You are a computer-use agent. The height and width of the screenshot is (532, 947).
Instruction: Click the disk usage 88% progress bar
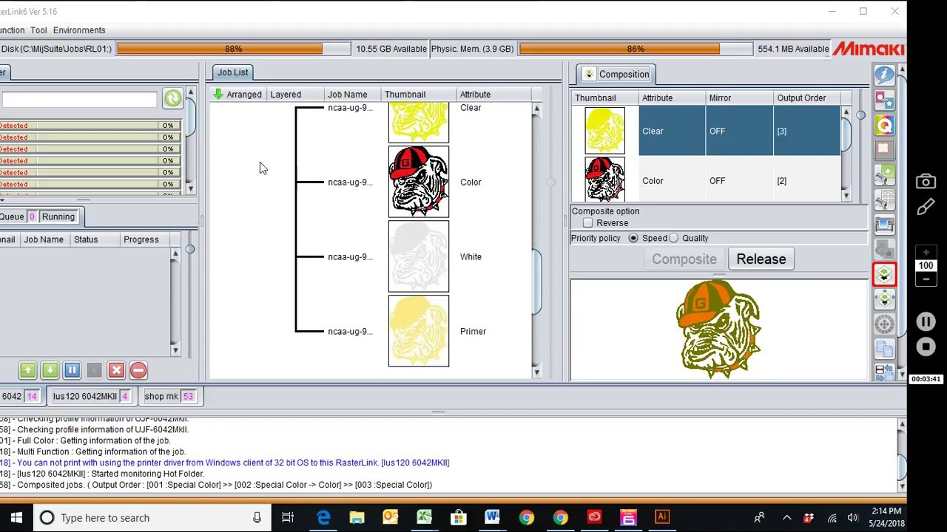[233, 49]
